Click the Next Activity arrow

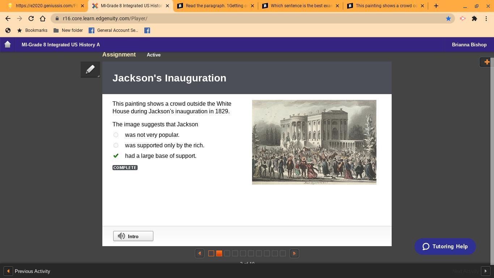(485, 271)
